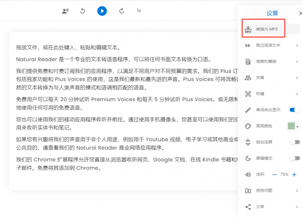Click the rewind backward icon

point(83,11)
